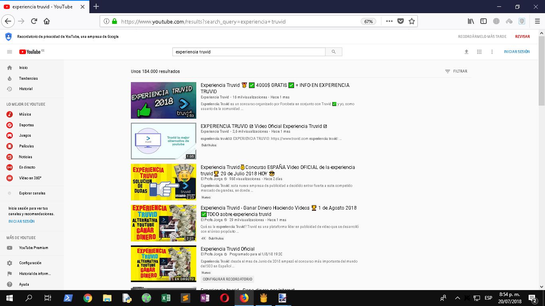Click in the YouTube search field
The image size is (545, 306).
tap(249, 52)
